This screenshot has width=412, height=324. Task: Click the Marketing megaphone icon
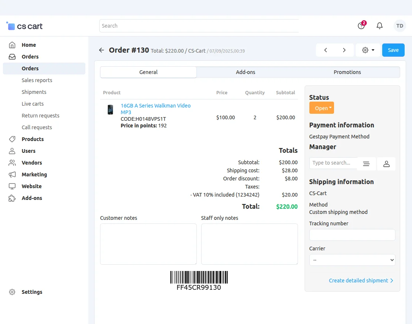12,175
